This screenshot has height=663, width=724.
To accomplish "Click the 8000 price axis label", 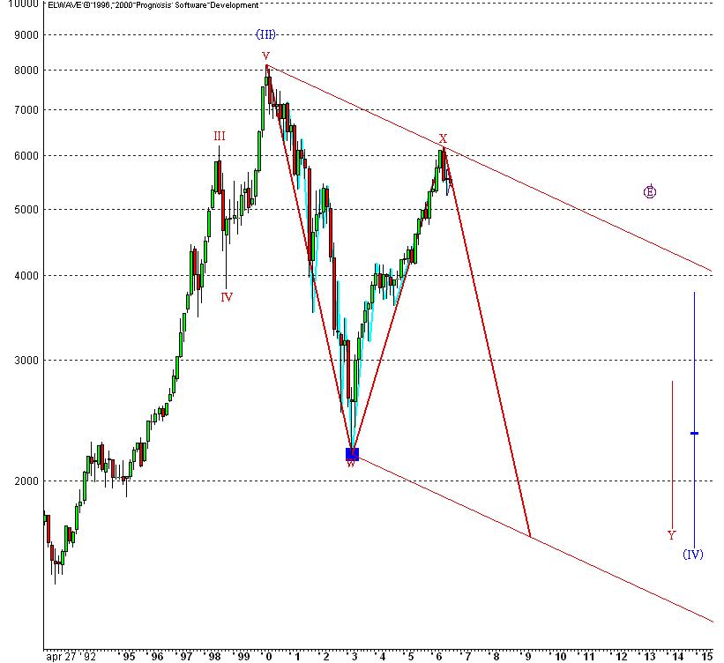I will point(26,71).
